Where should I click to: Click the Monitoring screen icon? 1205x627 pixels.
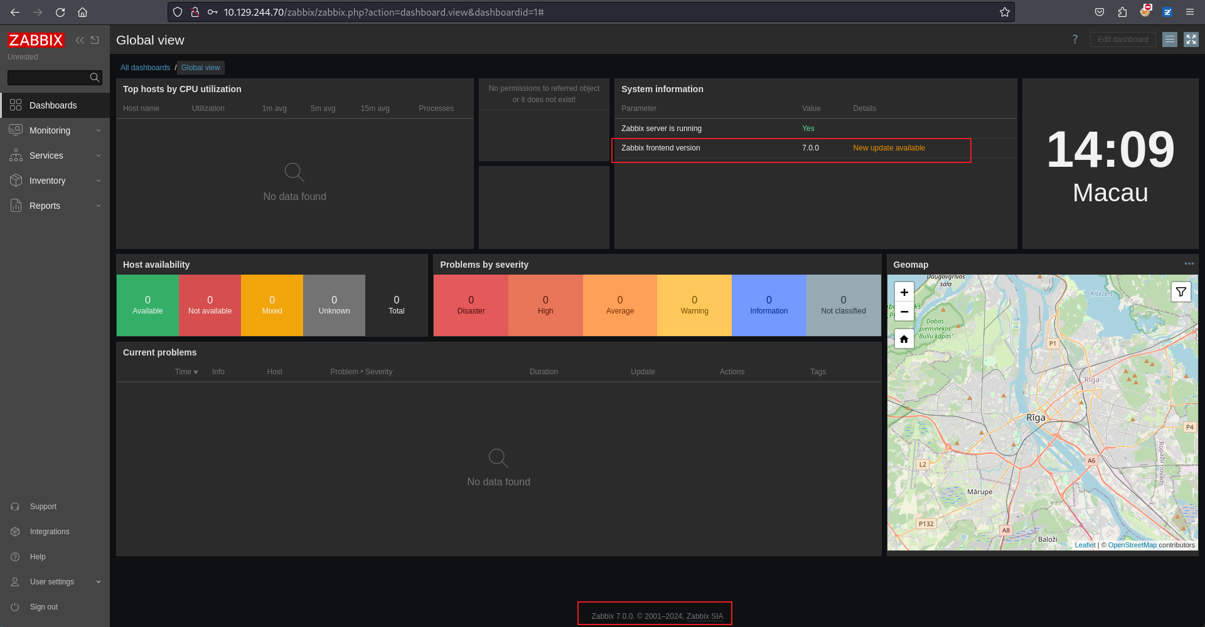tap(16, 130)
